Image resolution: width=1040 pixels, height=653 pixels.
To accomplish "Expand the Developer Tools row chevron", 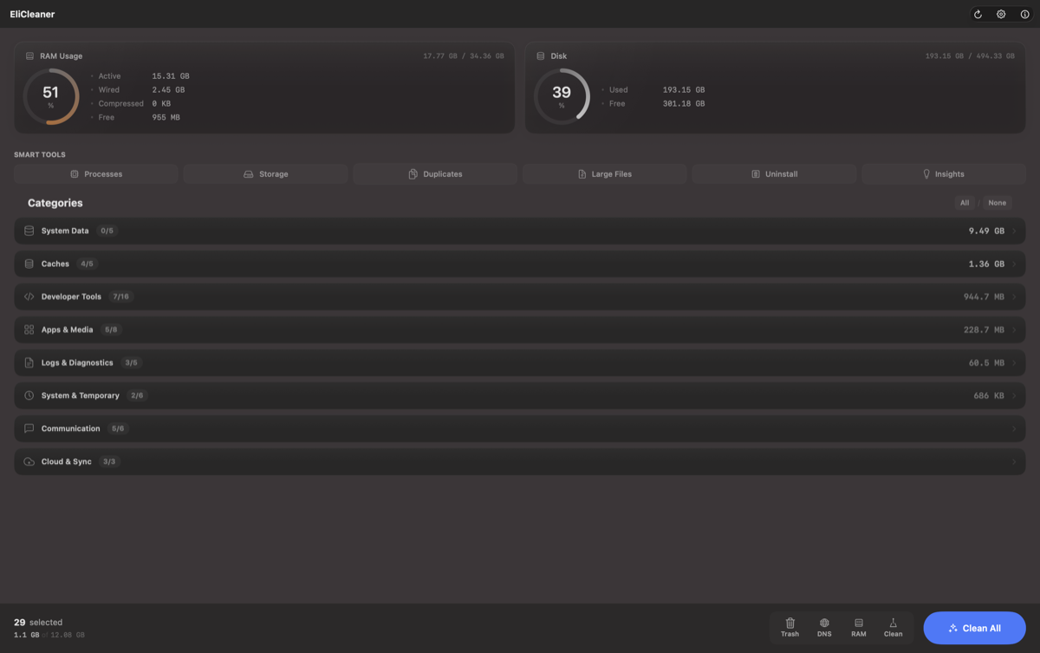I will (1014, 297).
